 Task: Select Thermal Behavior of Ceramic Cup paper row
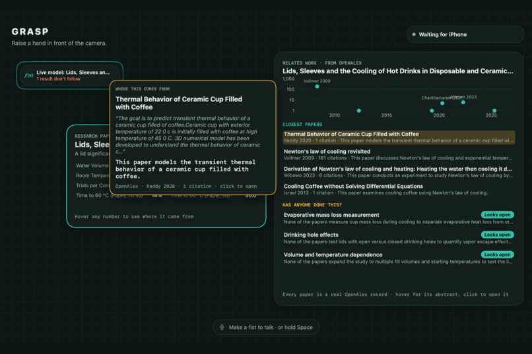399,137
